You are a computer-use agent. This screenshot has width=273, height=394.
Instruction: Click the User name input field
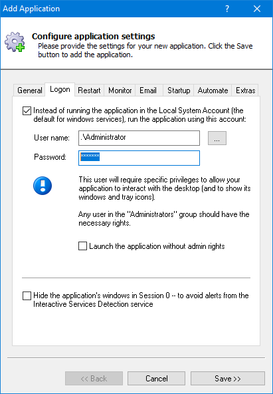[139, 138]
